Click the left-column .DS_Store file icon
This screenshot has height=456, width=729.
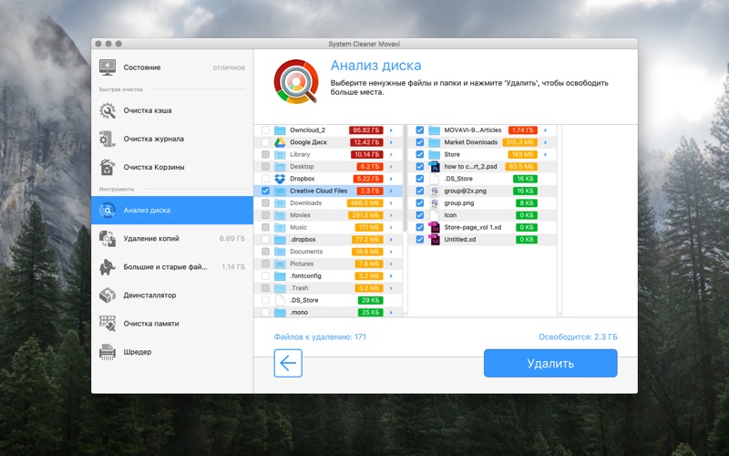[x=280, y=300]
